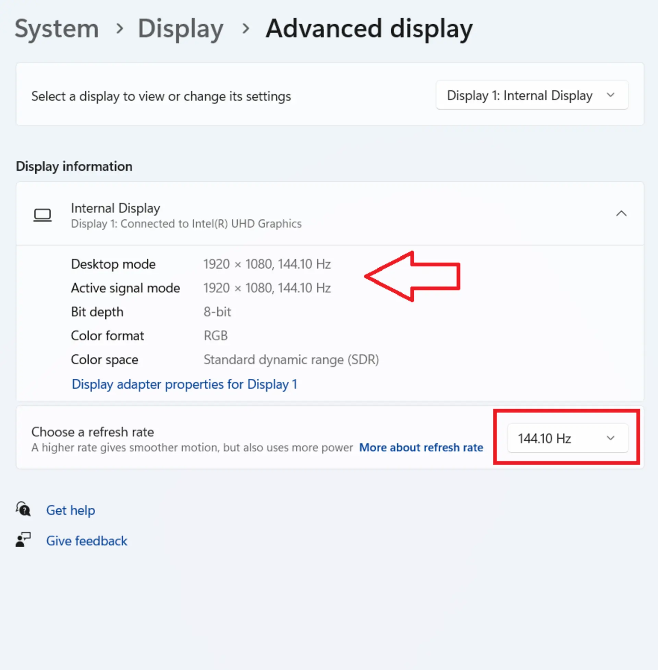Click the laptop icon beside Internal Display
Viewport: 658px width, 670px height.
coord(42,215)
